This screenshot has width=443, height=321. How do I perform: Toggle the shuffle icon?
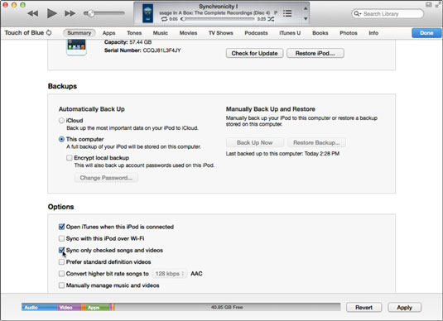(x=271, y=19)
